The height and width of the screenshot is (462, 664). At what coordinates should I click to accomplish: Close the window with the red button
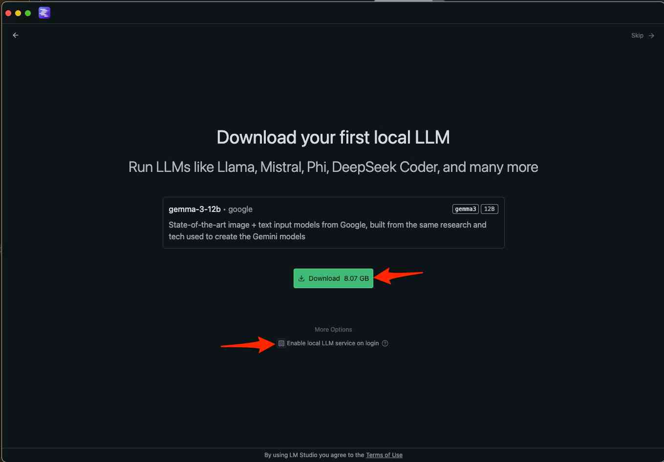(x=8, y=13)
